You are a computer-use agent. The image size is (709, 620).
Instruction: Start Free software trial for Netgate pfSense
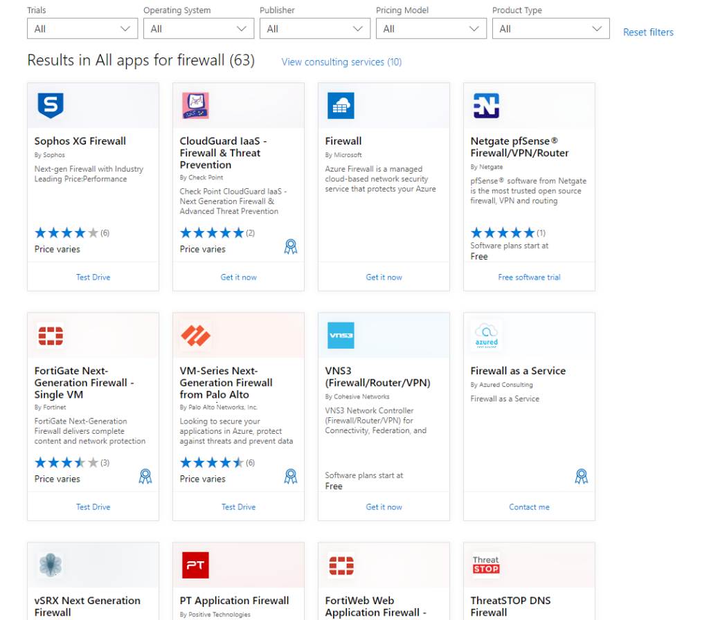529,277
